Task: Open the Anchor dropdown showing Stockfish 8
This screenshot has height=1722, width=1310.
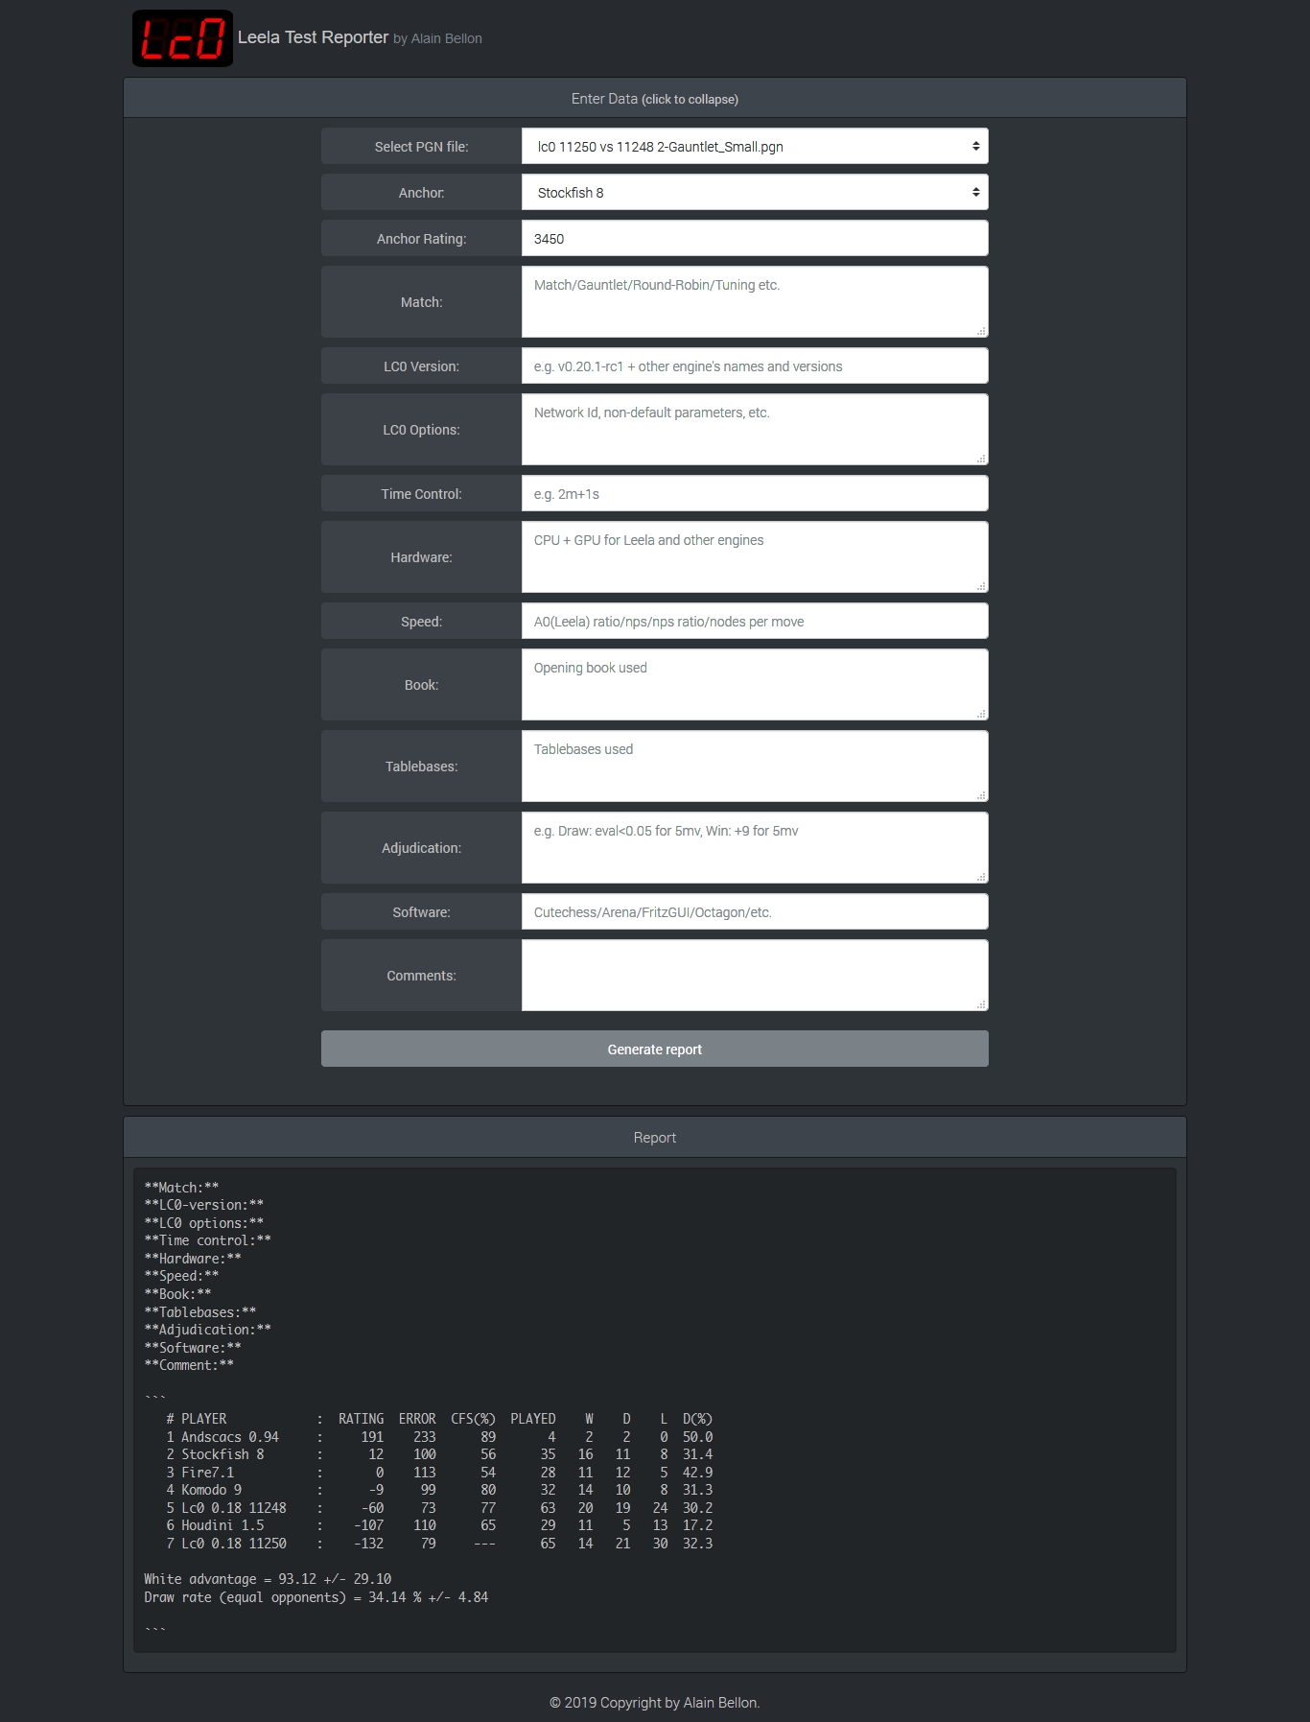Action: [x=755, y=193]
